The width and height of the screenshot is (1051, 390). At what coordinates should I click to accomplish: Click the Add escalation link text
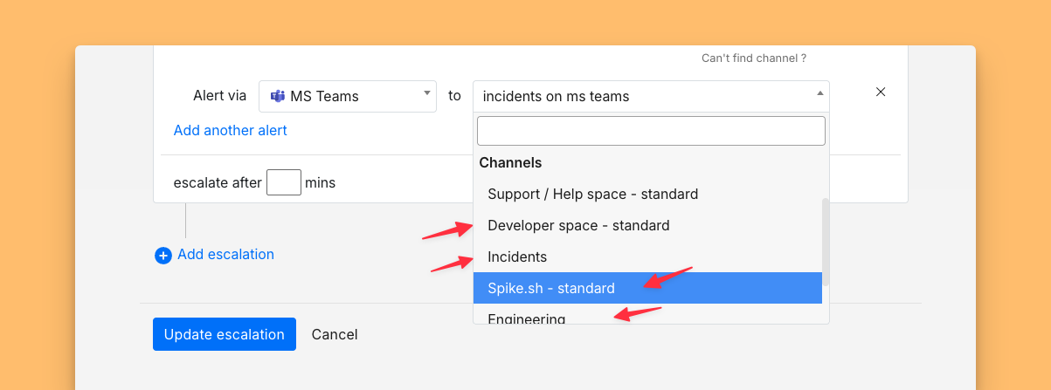point(225,255)
